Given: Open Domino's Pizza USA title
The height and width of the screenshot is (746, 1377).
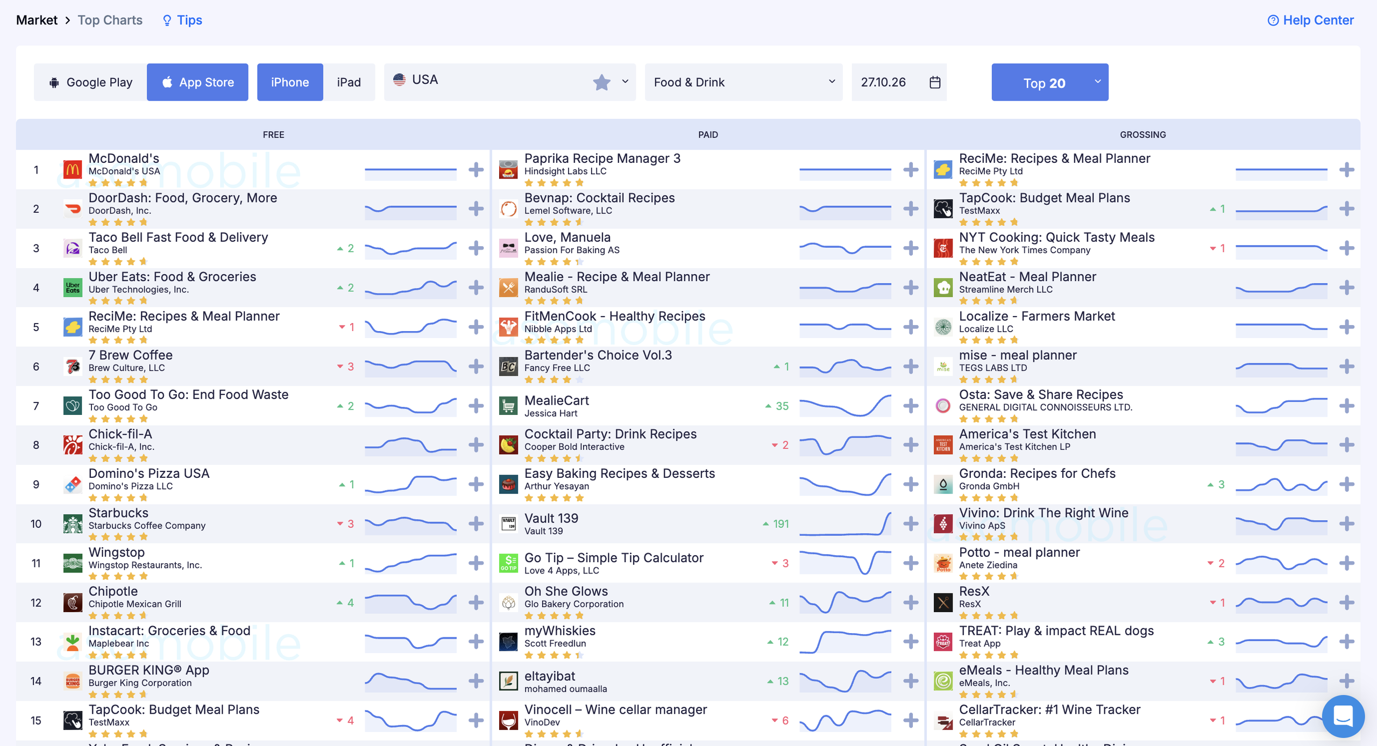Looking at the screenshot, I should [149, 474].
